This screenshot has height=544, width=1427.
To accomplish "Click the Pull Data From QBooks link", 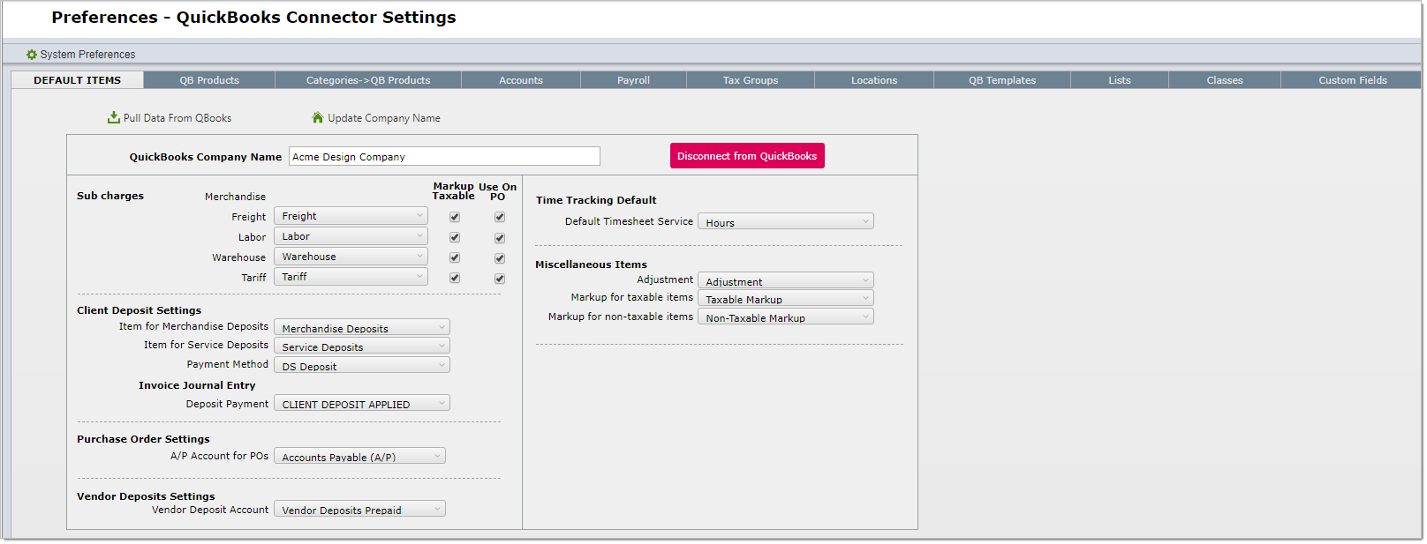I will [177, 118].
